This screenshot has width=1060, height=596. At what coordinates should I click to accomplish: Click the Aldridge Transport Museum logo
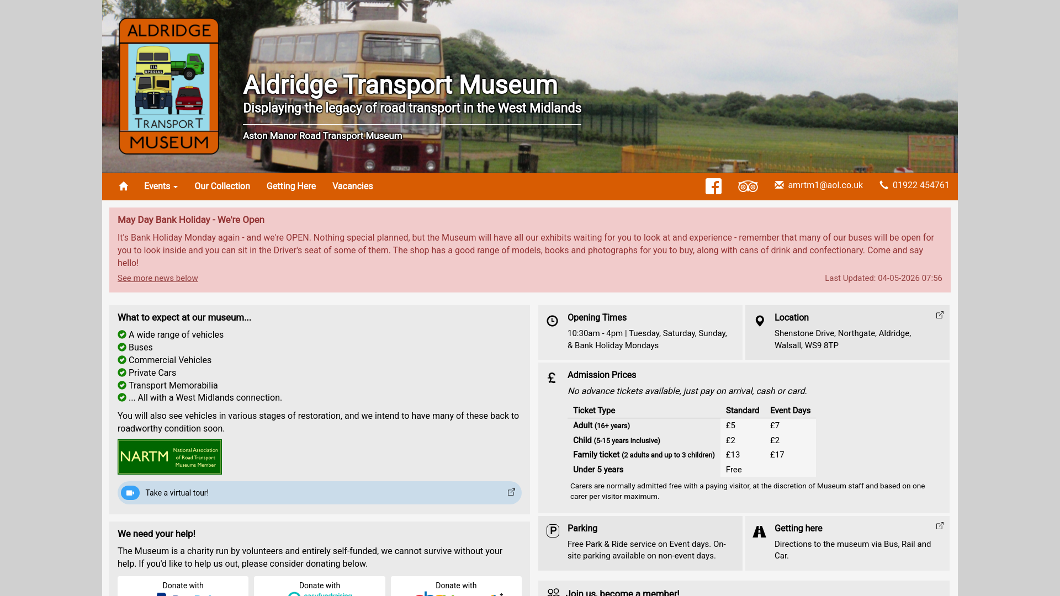coord(169,86)
